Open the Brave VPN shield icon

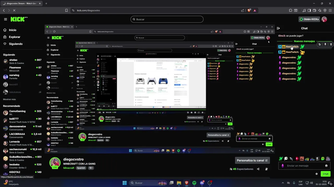click(325, 10)
